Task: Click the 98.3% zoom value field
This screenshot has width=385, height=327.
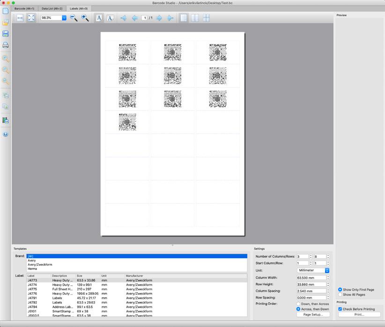Action: point(52,18)
